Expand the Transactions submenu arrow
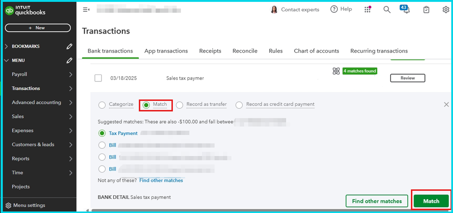 71,89
